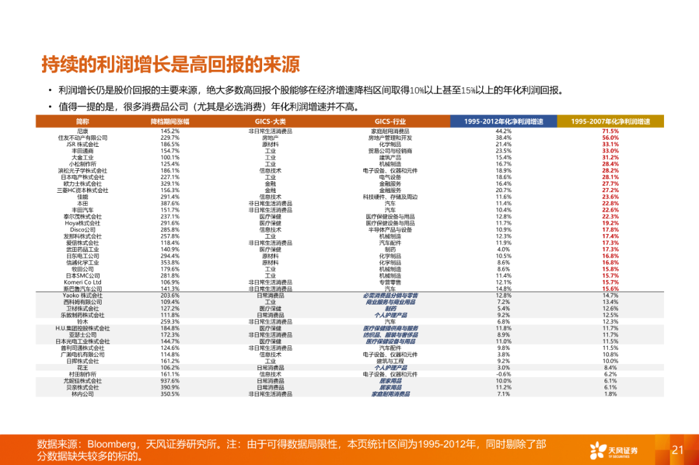Click the italic industry 商业服务与商业用品
Viewport: 699px width, 465px height.
click(390, 302)
